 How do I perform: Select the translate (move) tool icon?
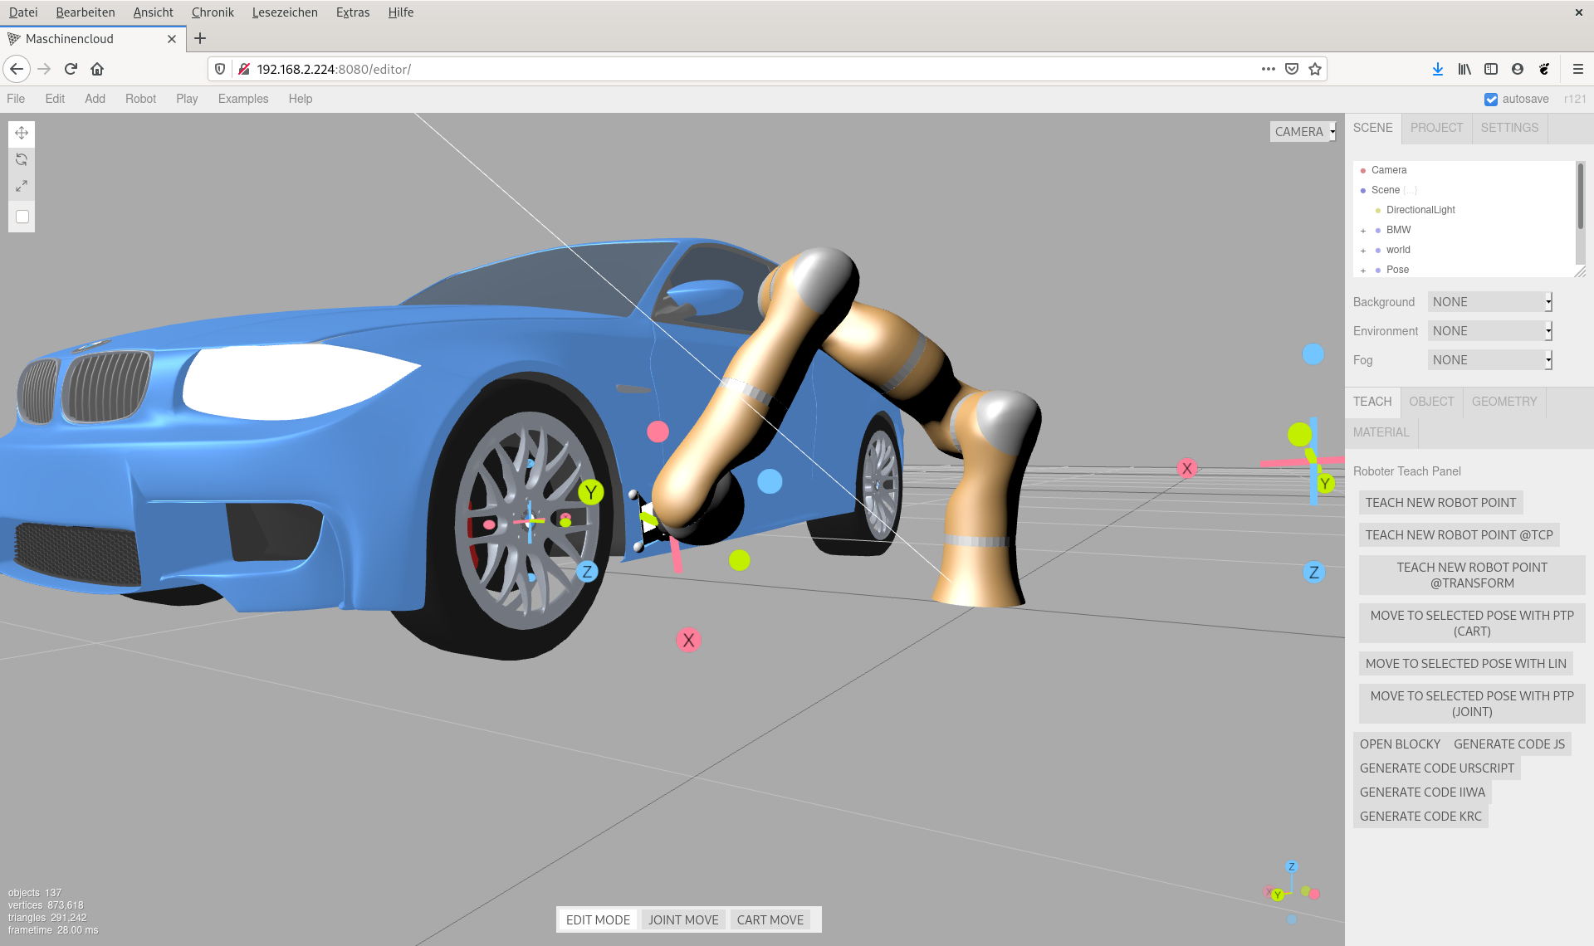point(22,133)
